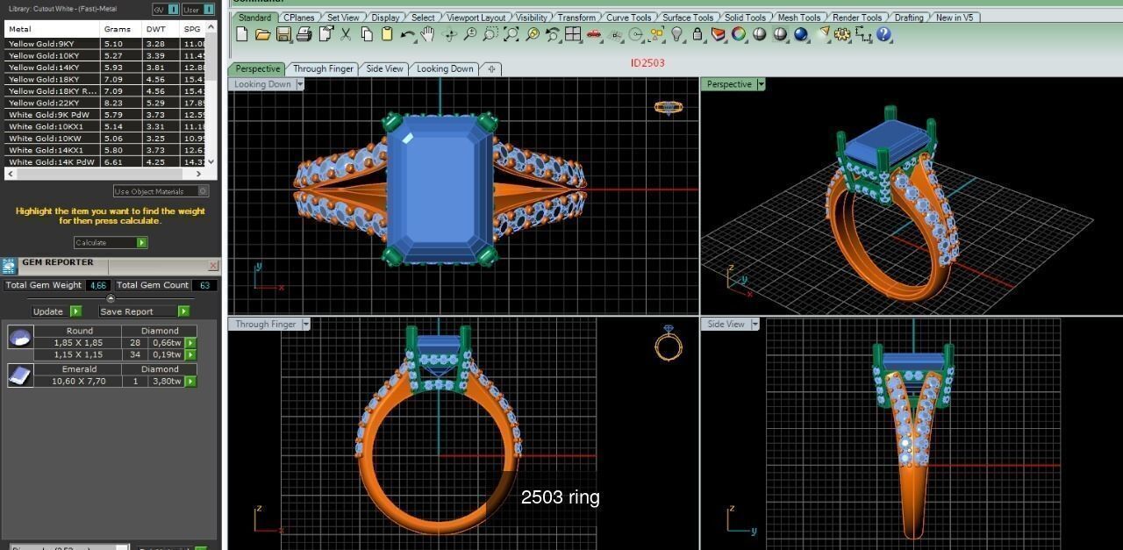
Task: Open the Looking Down viewport dropdown arrow
Action: [x=300, y=84]
